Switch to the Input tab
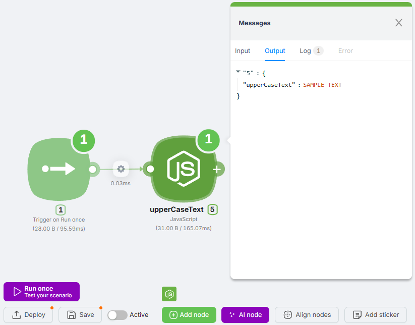Screen dimensions: 415x325 pyautogui.click(x=243, y=51)
